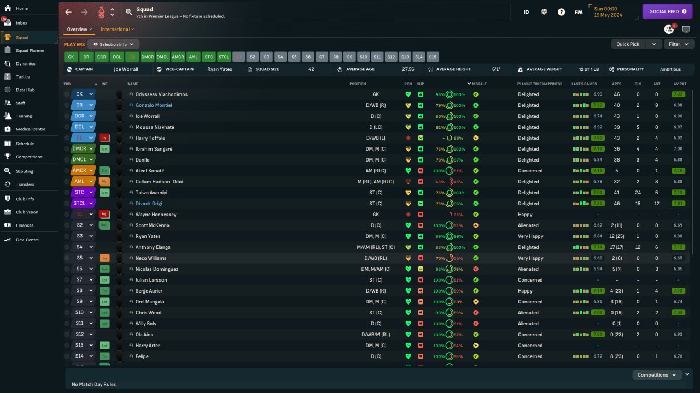The width and height of the screenshot is (700, 393).
Task: Open the Filter dropdown
Action: coord(679,44)
